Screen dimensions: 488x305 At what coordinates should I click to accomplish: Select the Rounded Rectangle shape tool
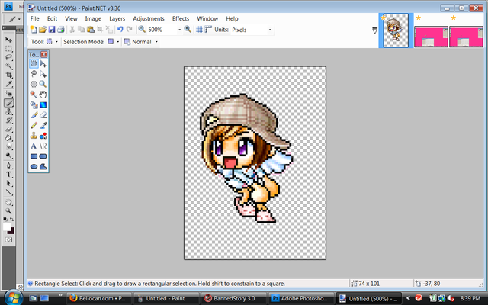point(43,156)
